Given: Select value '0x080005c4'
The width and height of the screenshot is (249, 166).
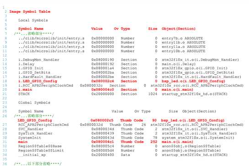Looking at the screenshot, I should coord(103,146).
